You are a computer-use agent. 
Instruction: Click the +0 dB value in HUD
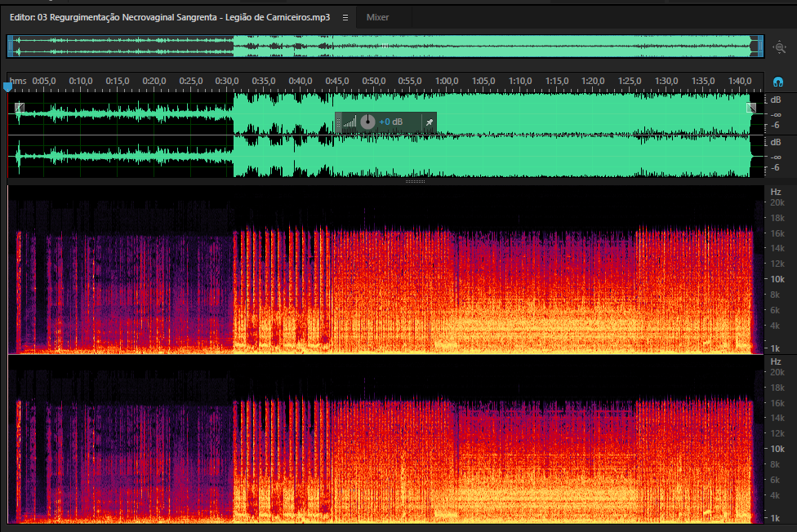click(x=391, y=122)
